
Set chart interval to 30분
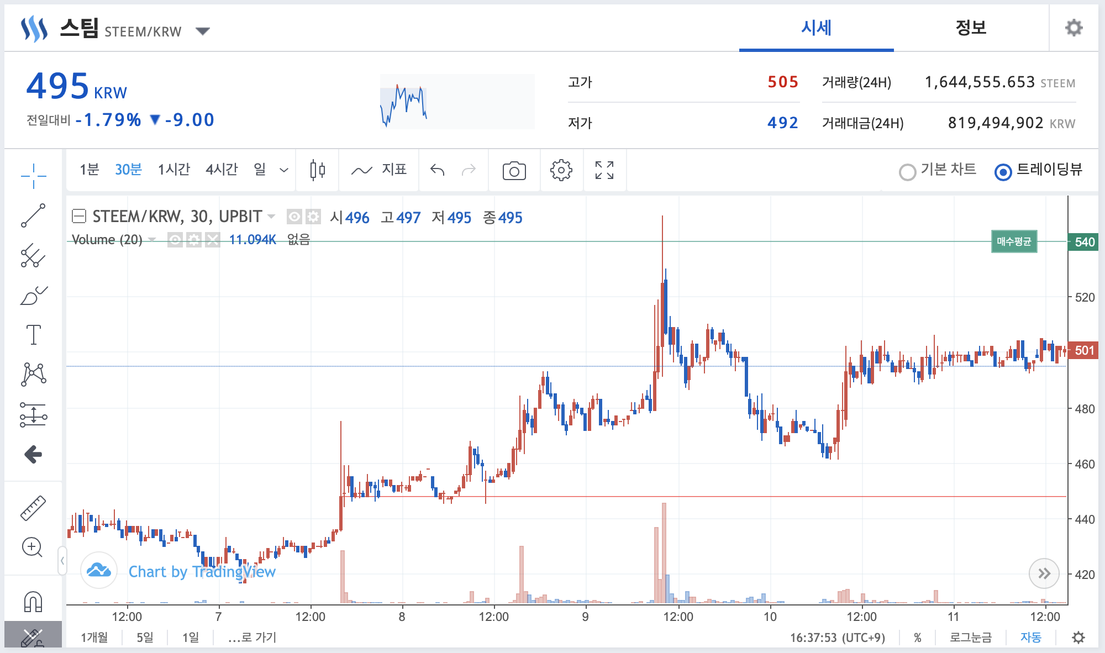128,170
